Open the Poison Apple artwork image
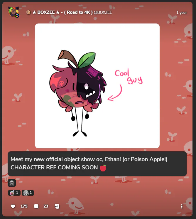This screenshot has width=196, height=219. coord(97,86)
